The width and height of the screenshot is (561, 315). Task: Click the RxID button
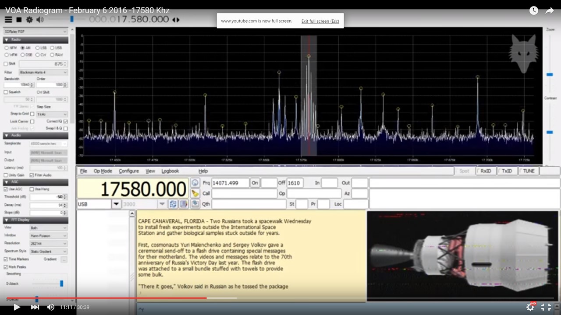[486, 171]
